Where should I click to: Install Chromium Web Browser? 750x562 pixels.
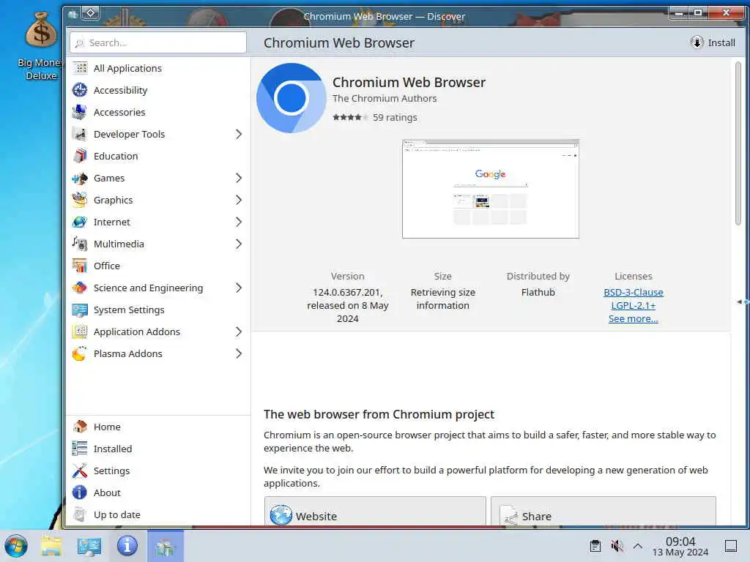click(x=713, y=42)
